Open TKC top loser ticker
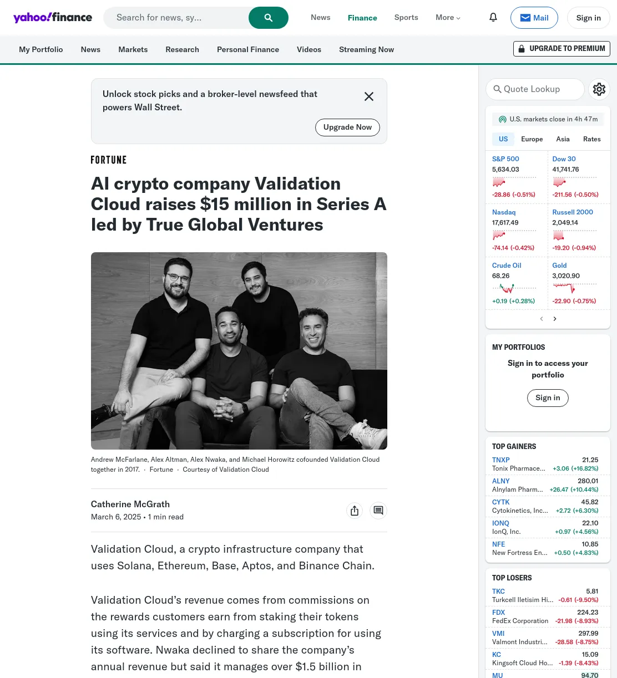The height and width of the screenshot is (678, 617). (x=499, y=592)
